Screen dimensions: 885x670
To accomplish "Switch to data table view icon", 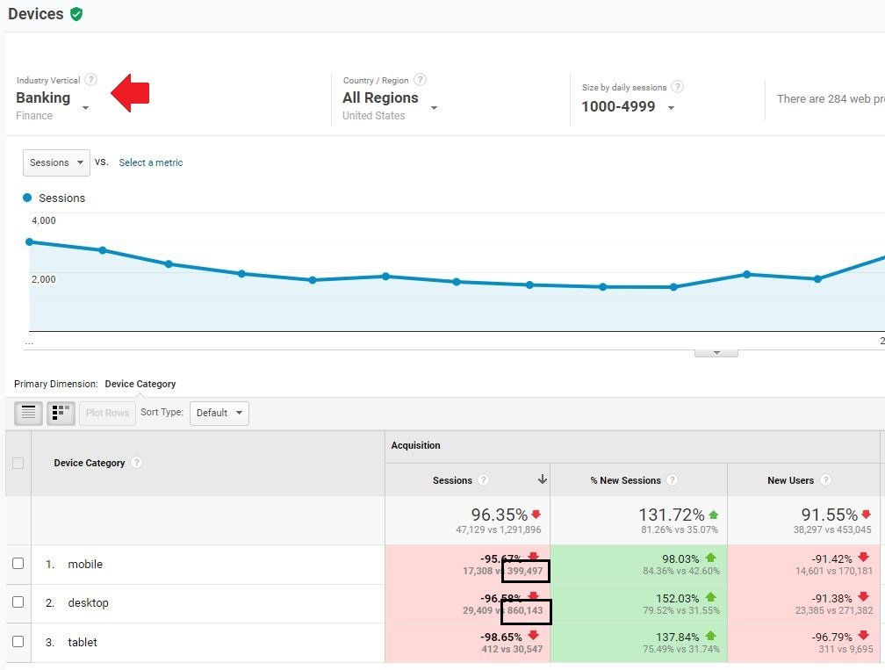I will (28, 414).
